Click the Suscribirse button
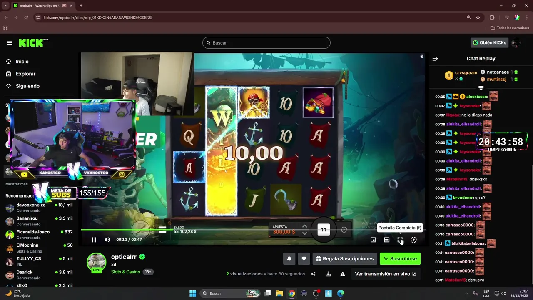 (x=400, y=259)
